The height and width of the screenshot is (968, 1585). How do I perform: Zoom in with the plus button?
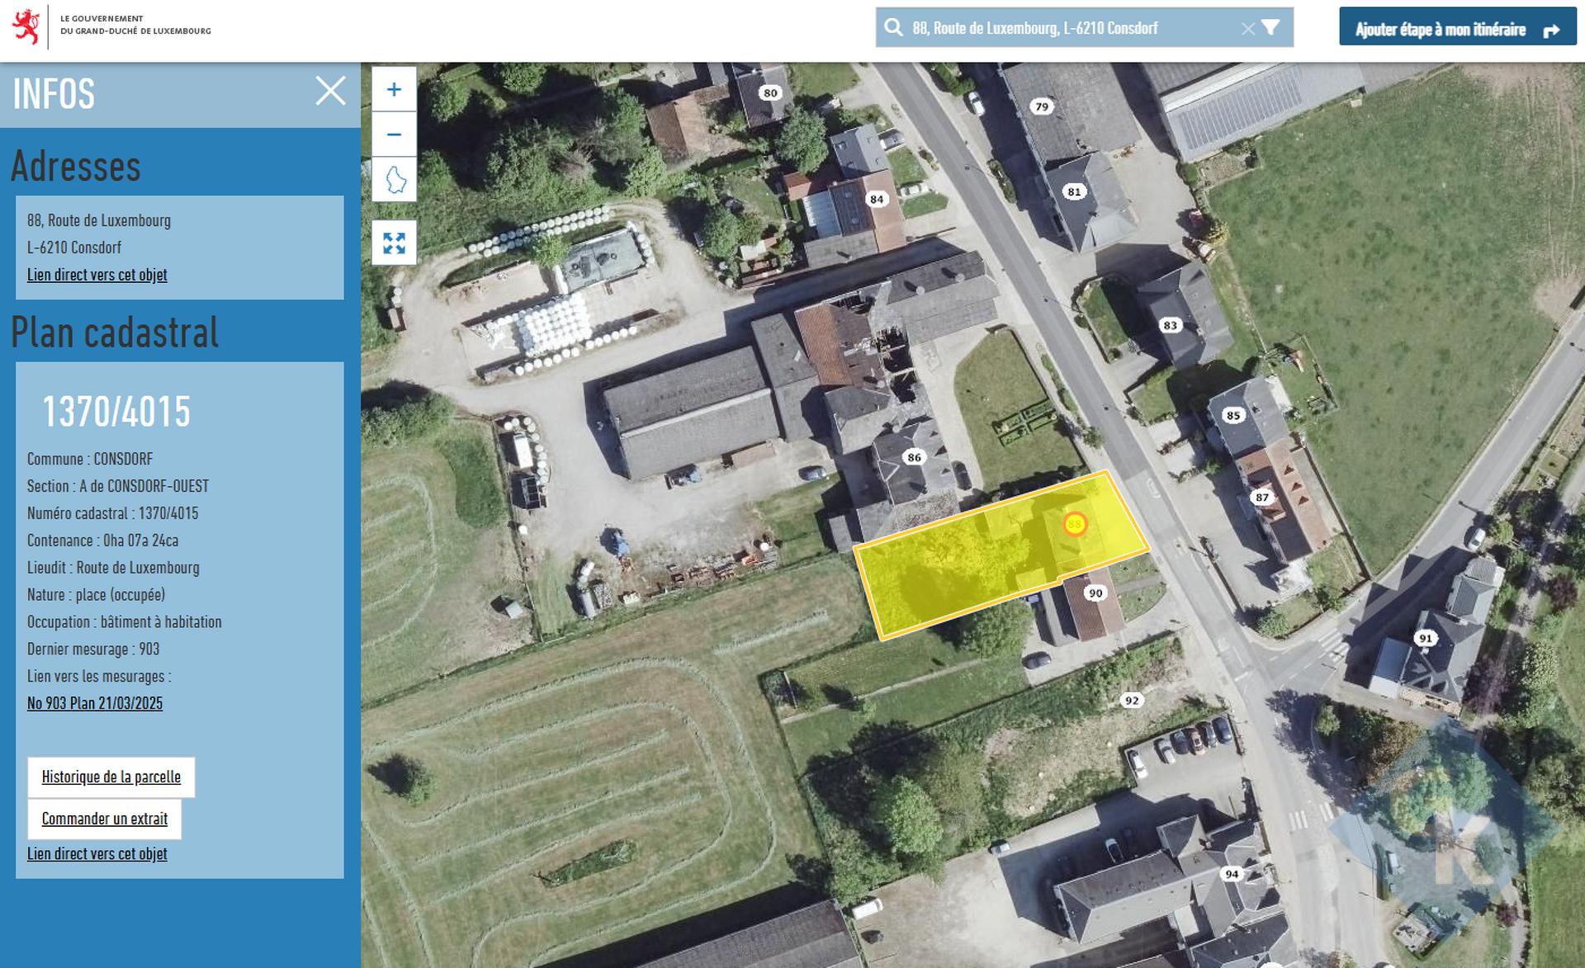[x=394, y=89]
